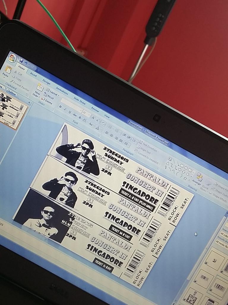Open the Design ribbon tab
Screen dimensions: 228x305
coord(47,82)
